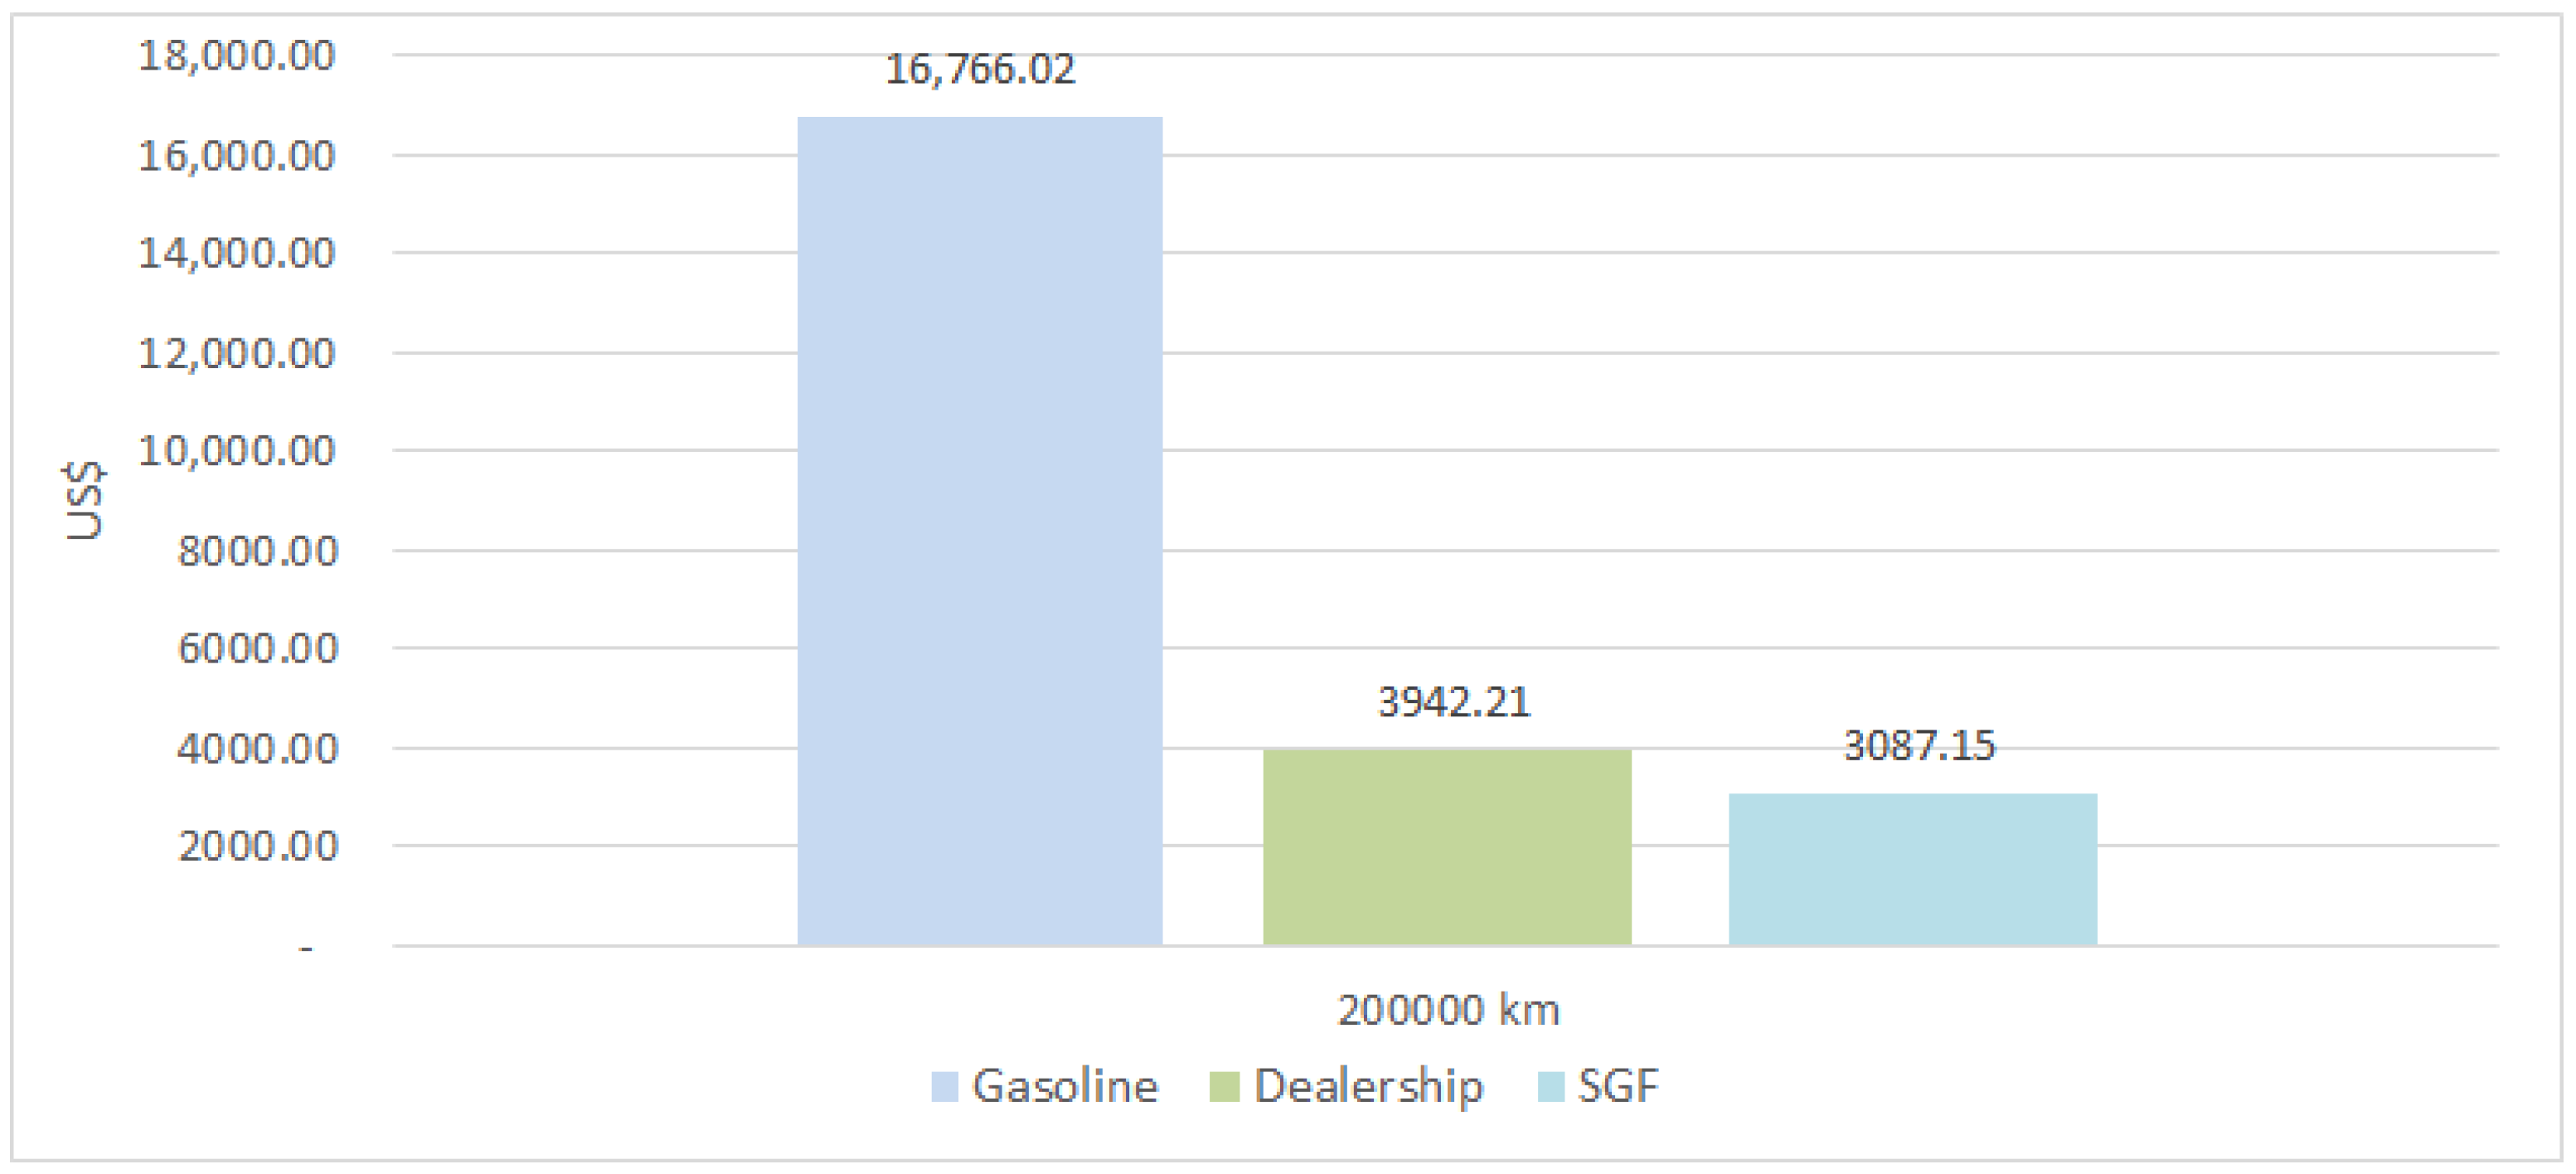Click the Dealership legend color swatch

1227,1085
